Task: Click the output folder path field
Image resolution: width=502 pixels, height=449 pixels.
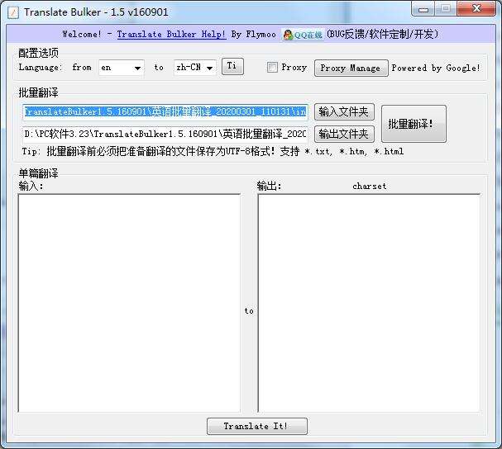Action: coord(165,134)
